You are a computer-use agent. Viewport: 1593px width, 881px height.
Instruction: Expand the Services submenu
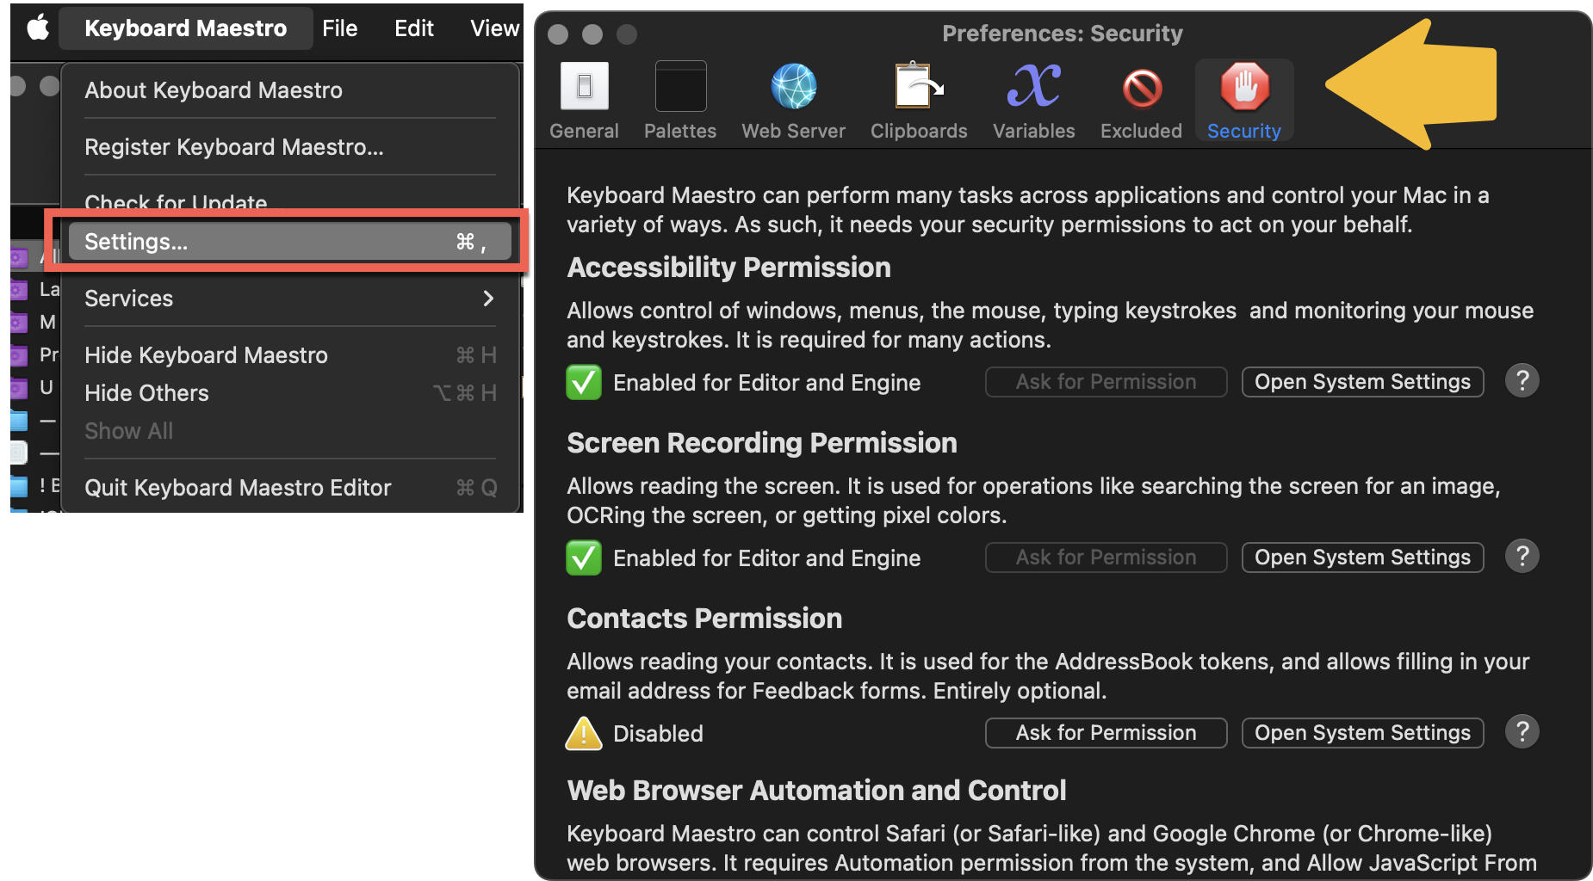point(290,299)
